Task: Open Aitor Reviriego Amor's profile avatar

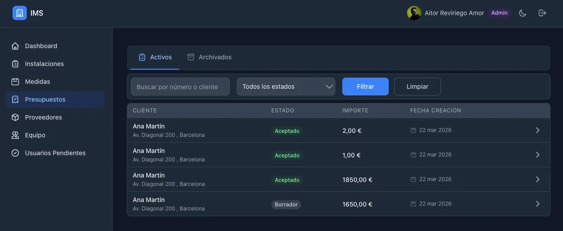Action: point(414,13)
